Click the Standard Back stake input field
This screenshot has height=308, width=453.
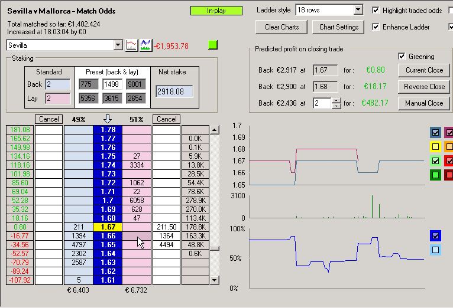click(57, 84)
